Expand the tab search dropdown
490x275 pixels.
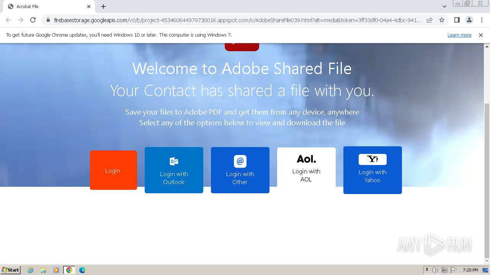point(444,6)
